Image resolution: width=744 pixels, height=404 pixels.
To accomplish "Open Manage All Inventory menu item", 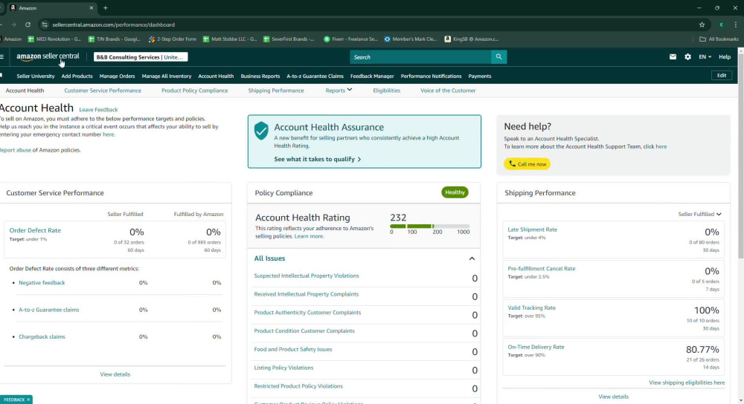I will [167, 76].
